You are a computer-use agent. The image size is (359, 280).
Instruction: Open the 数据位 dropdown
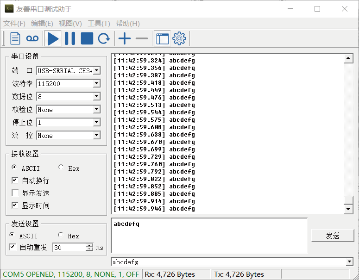pos(97,97)
